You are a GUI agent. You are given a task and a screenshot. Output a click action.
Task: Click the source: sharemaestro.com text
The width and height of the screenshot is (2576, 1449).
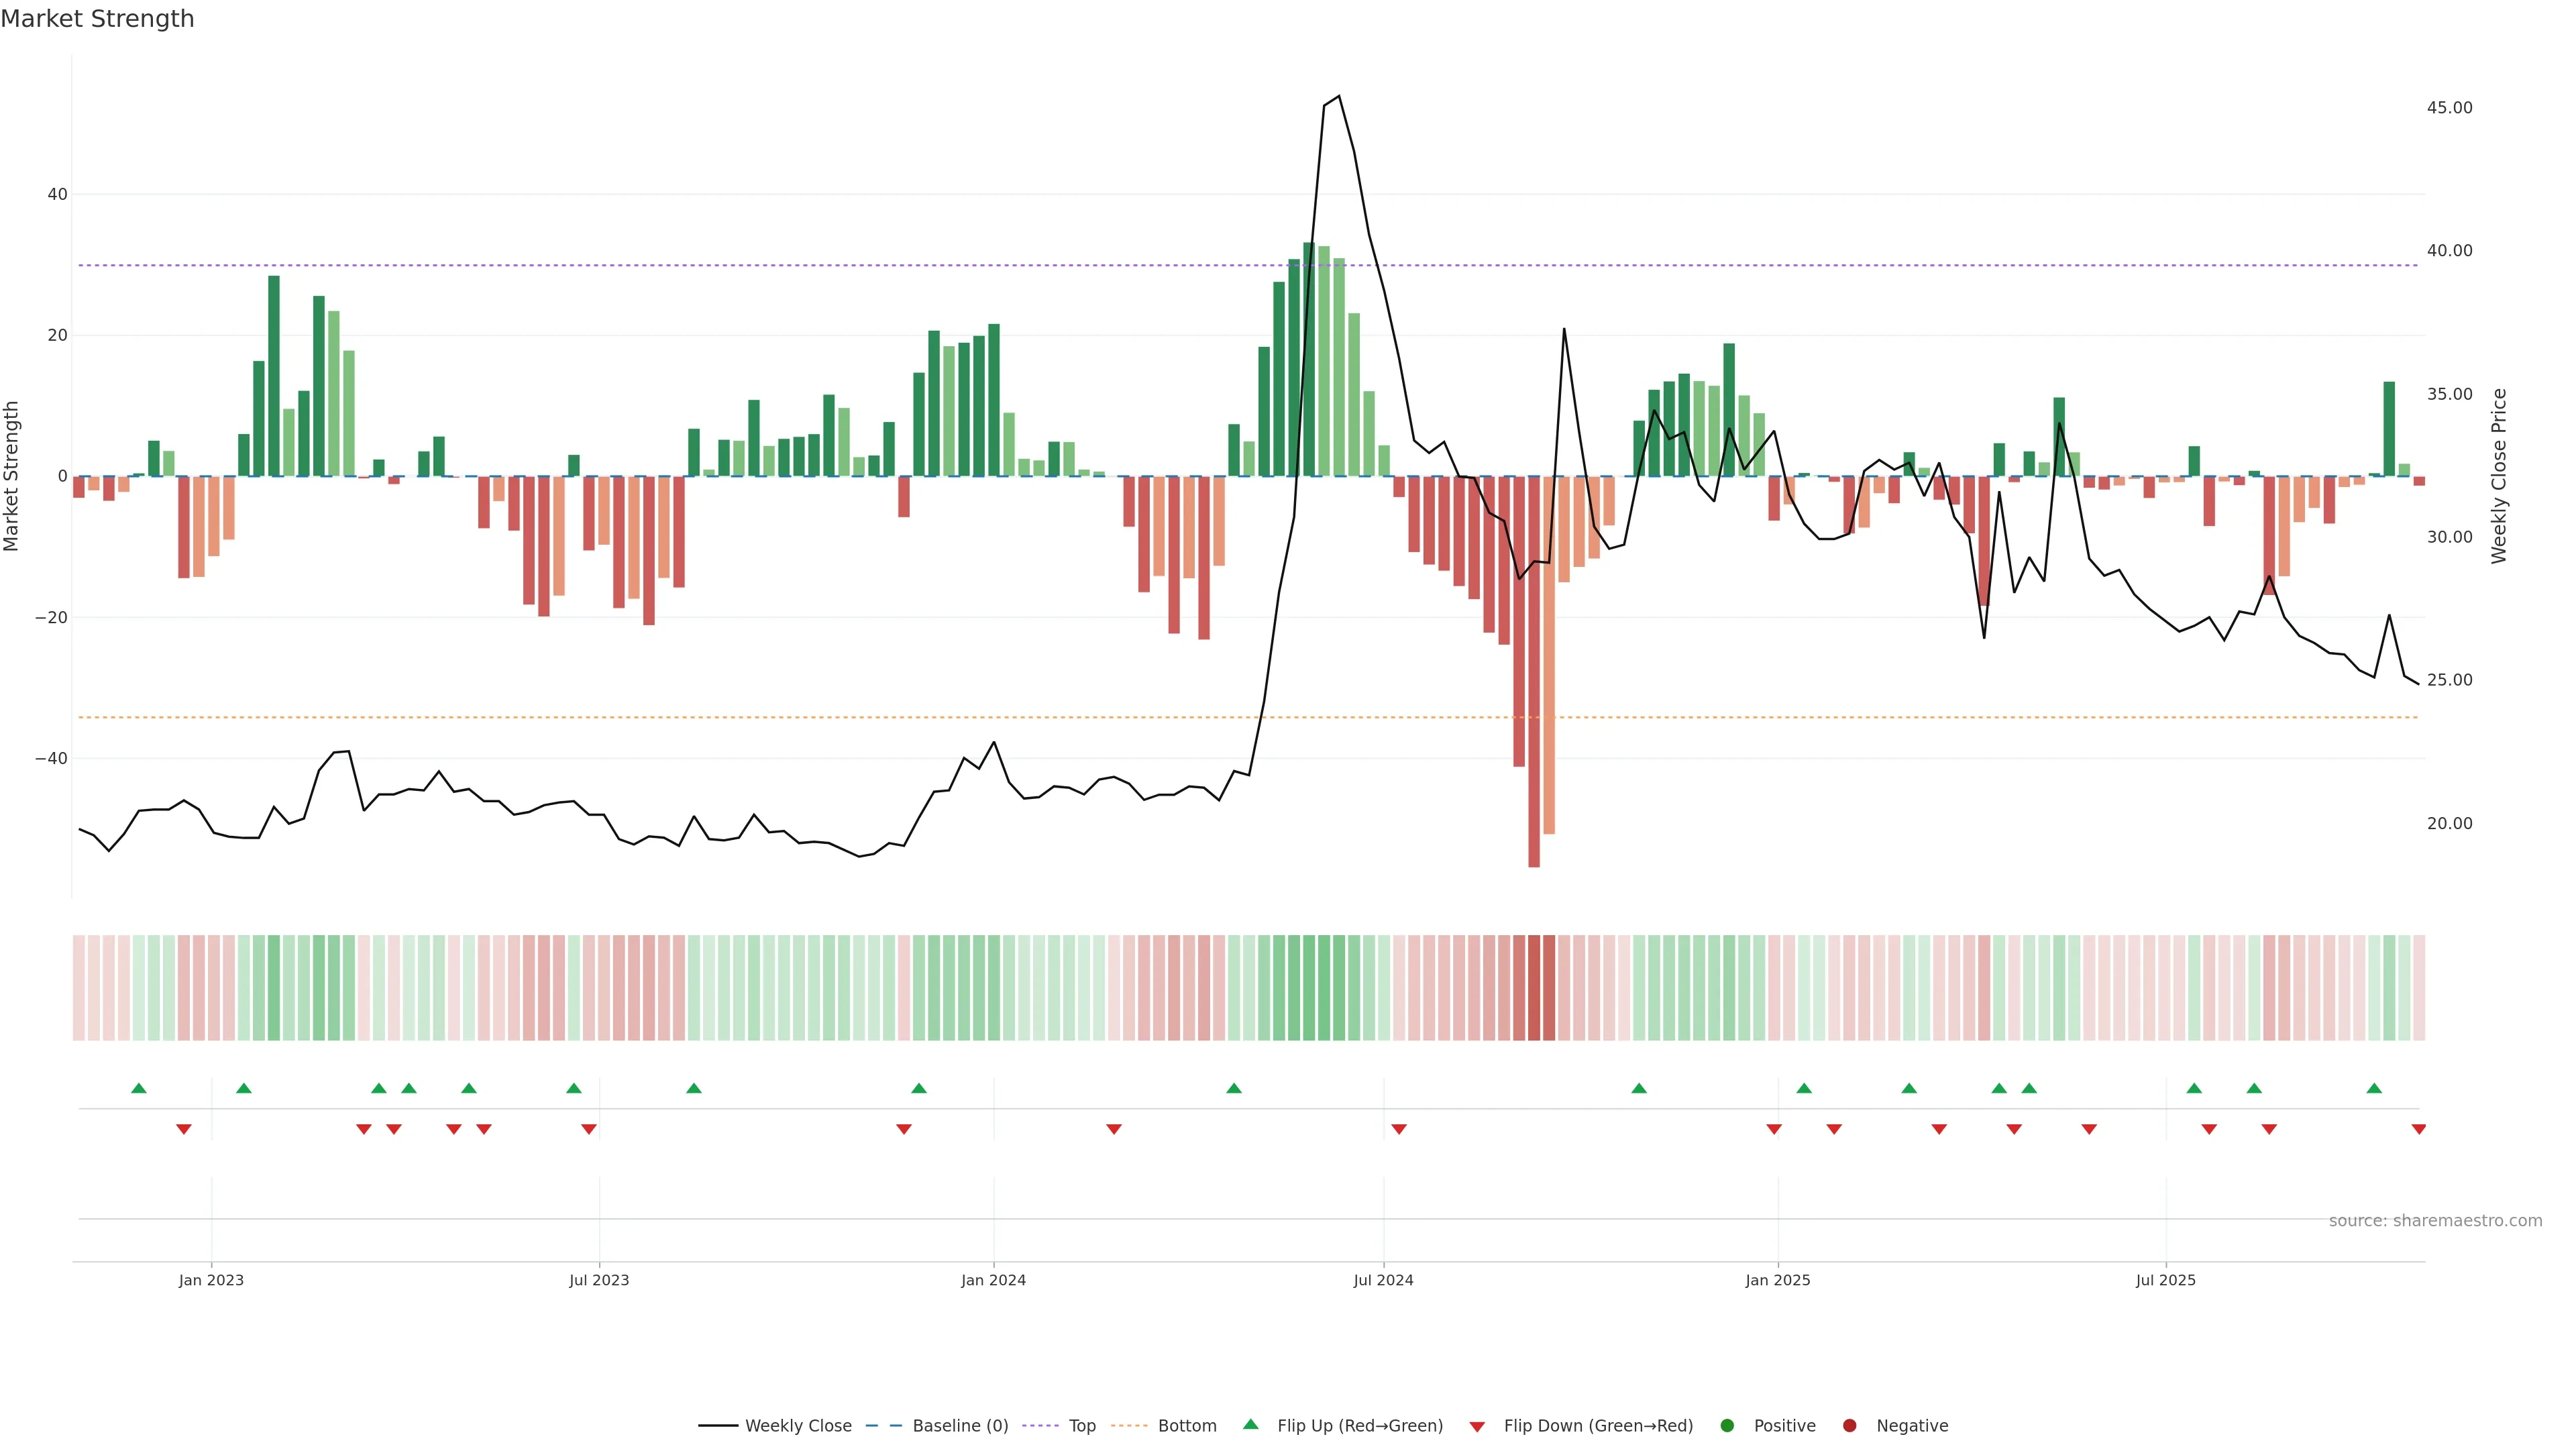coord(2435,1220)
